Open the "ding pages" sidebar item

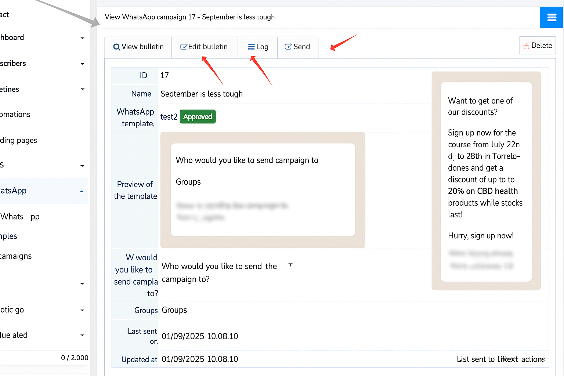pos(18,140)
